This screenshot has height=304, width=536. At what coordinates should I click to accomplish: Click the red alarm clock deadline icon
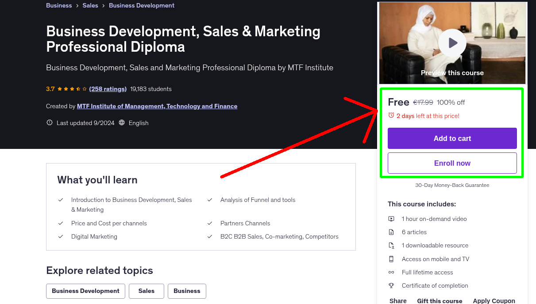391,114
